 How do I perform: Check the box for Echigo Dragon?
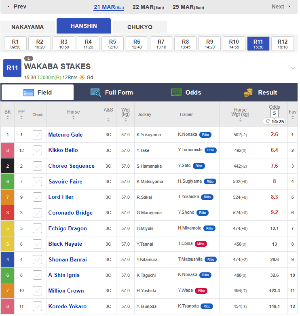coord(37,228)
